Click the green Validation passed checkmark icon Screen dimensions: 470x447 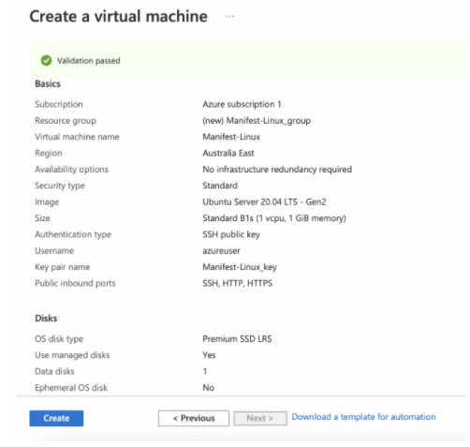(x=46, y=60)
